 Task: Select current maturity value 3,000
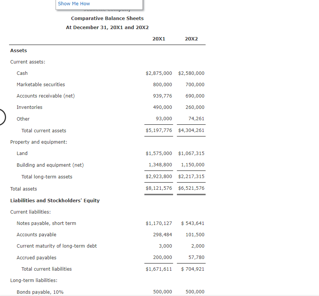166,246
